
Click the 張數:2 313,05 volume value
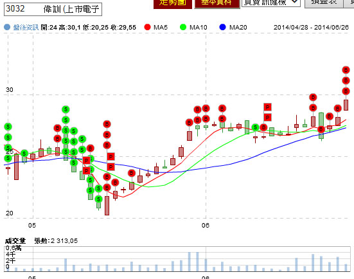[56, 241]
